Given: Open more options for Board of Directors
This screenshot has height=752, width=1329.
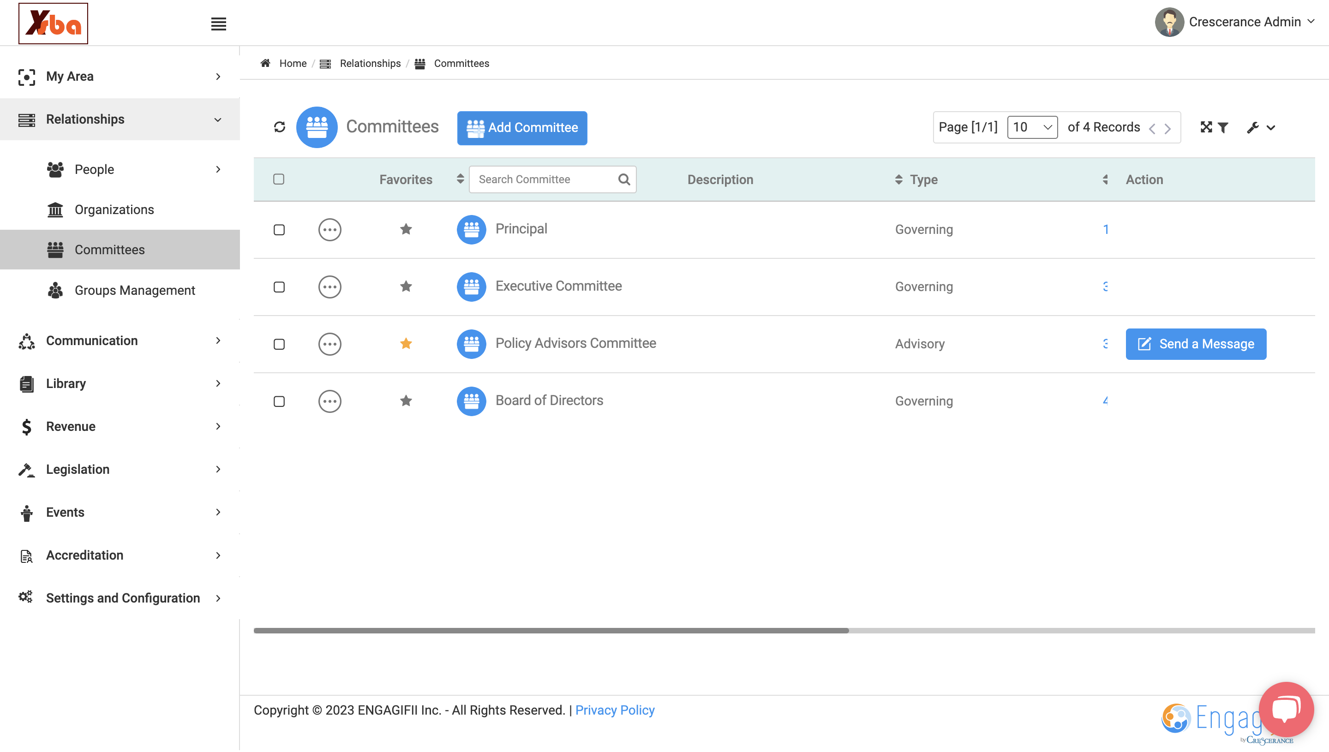Looking at the screenshot, I should [x=329, y=401].
